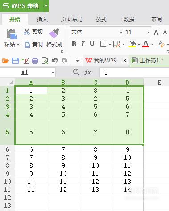Click the select-all corner triangle

click(x=12, y=82)
